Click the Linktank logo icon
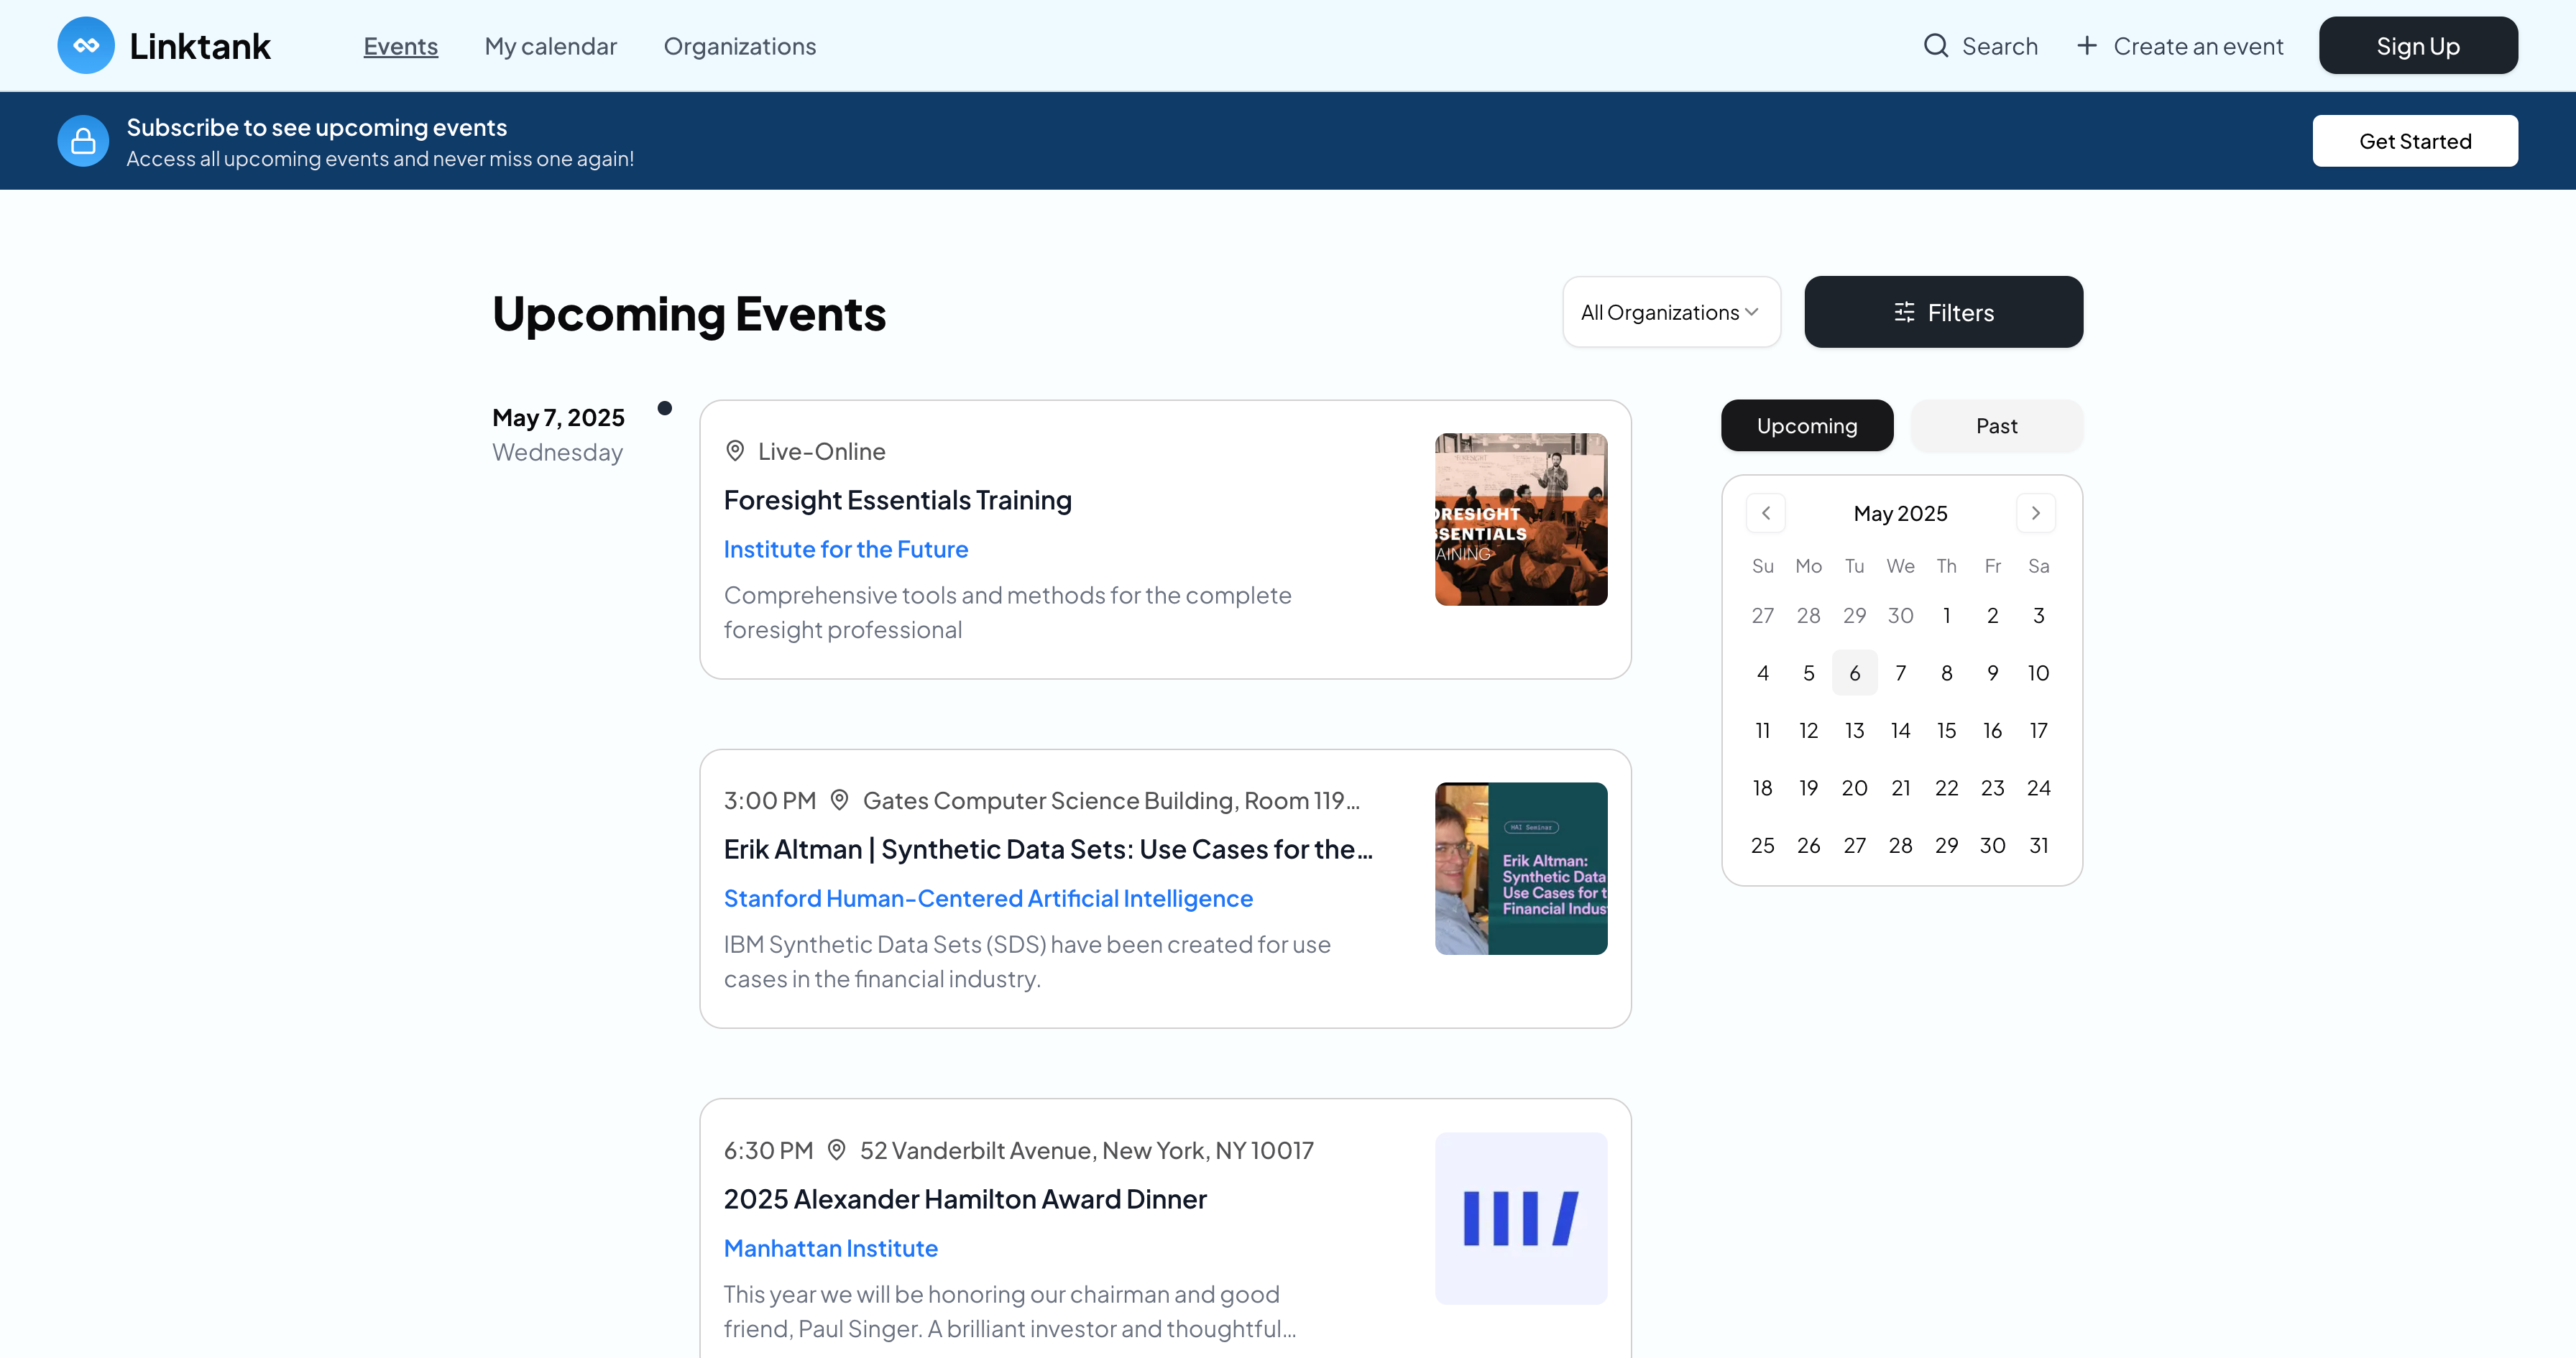 86,45
